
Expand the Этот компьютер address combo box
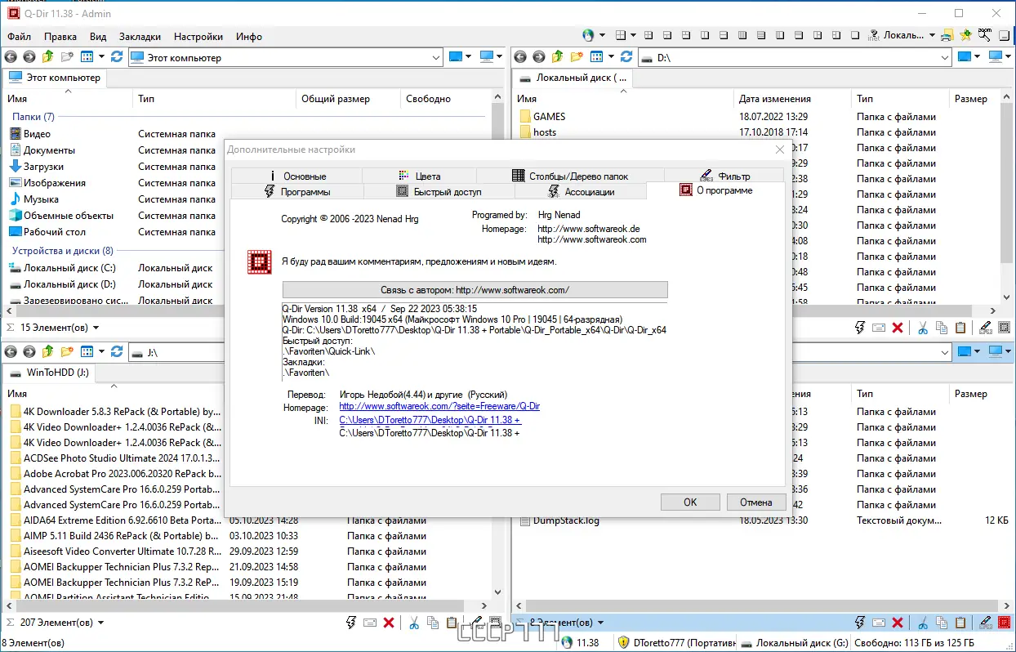[436, 57]
